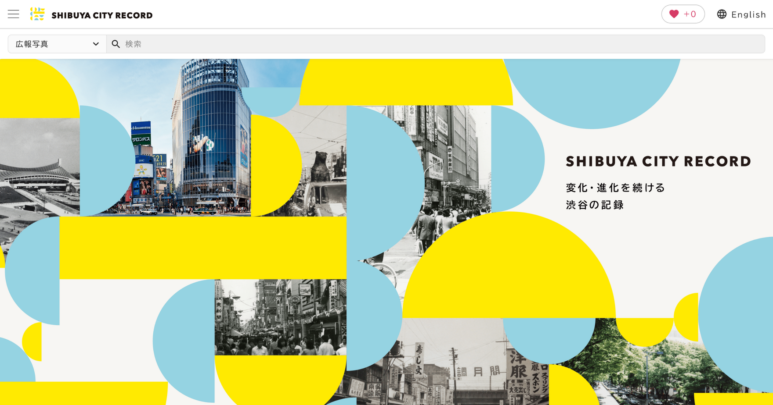Viewport: 773px width, 405px height.
Task: Click the magnifying glass search icon
Action: [116, 44]
